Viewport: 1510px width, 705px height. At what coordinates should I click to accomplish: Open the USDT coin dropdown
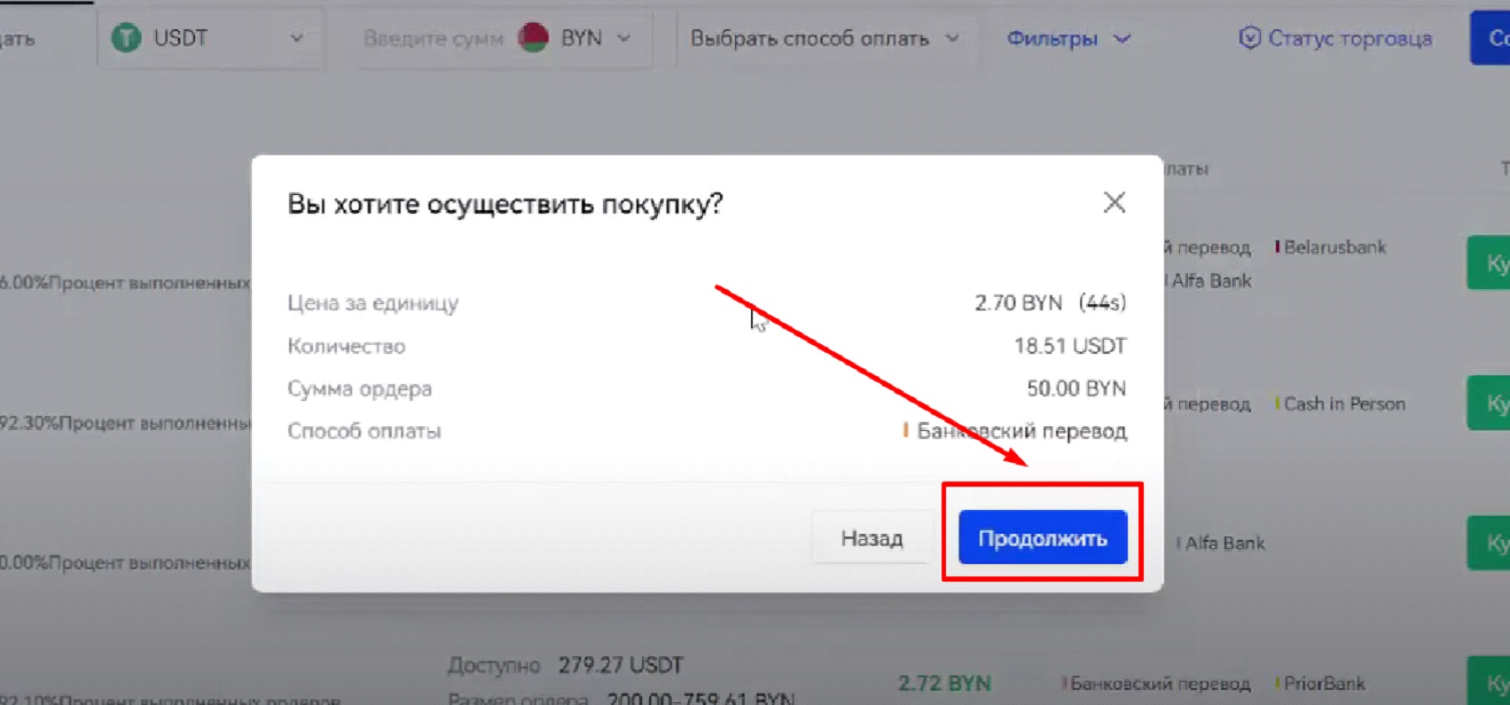coord(209,38)
